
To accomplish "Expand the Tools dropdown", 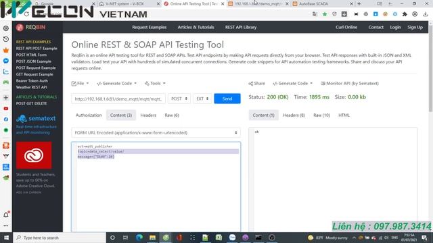I will coord(155,83).
